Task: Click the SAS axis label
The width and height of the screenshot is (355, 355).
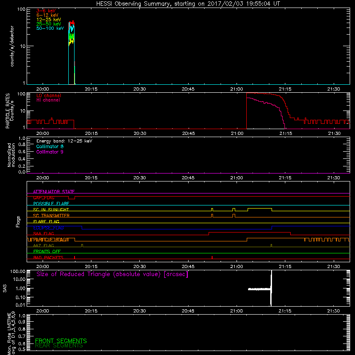Action: (x=5, y=288)
